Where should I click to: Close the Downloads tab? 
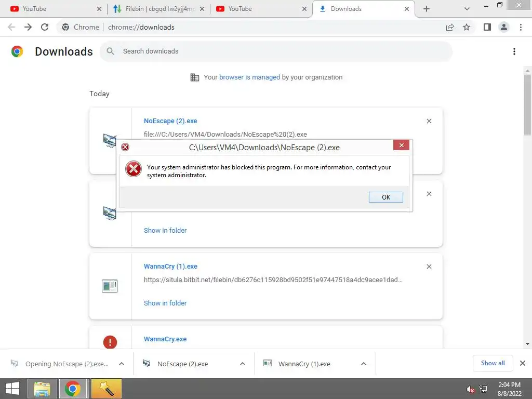click(406, 9)
